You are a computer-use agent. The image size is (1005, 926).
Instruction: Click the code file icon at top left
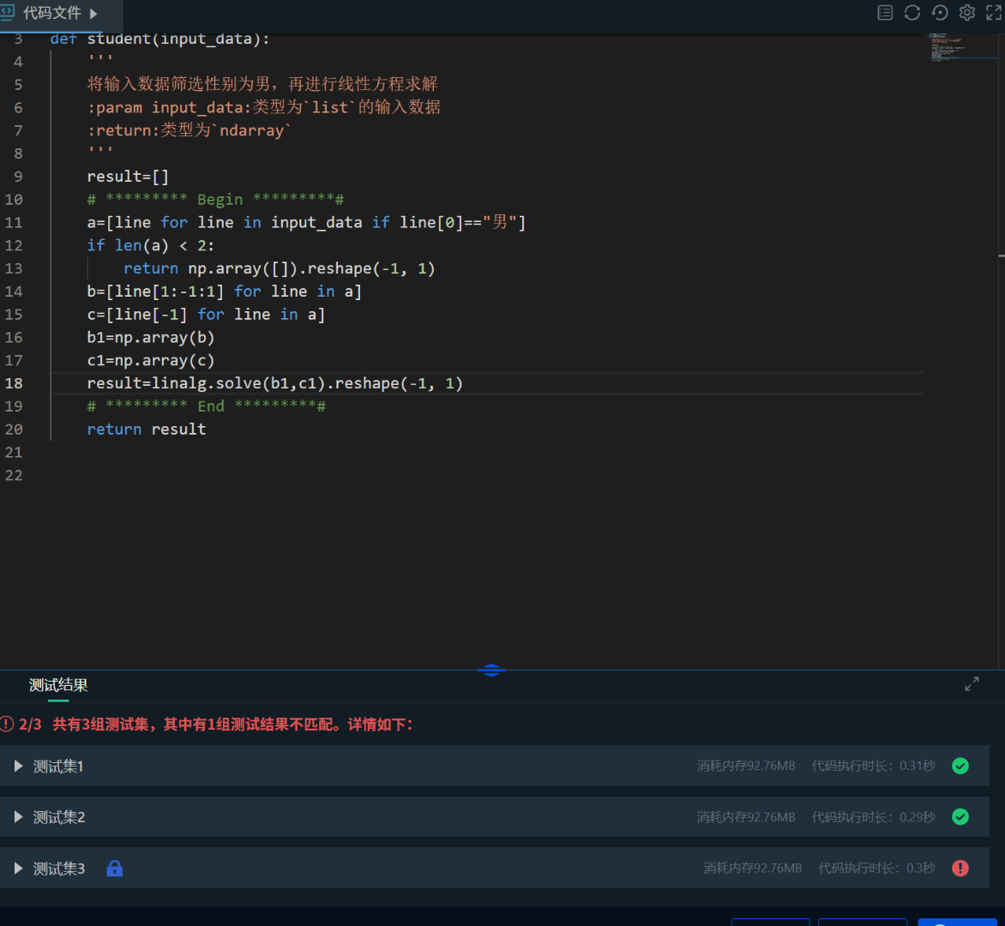(8, 12)
